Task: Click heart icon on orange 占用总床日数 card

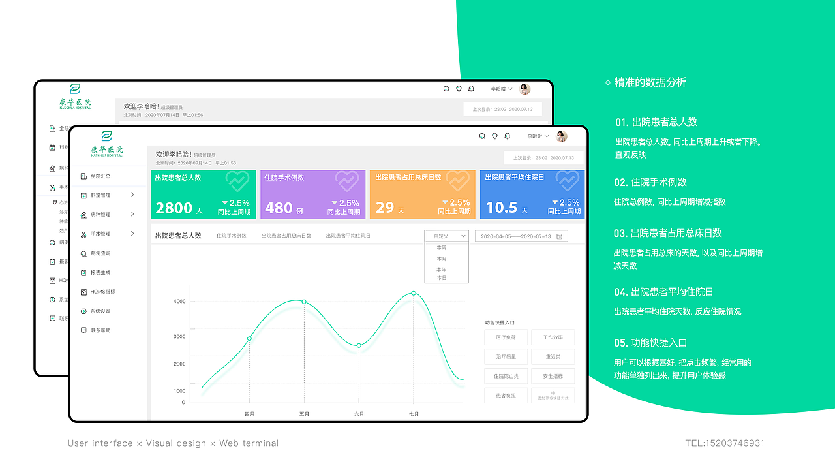Action: [458, 180]
